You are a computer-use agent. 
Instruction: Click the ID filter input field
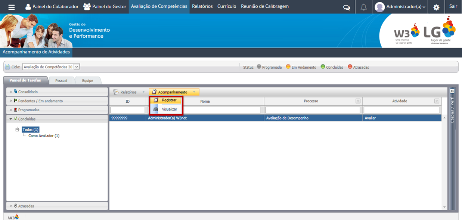[x=127, y=110]
